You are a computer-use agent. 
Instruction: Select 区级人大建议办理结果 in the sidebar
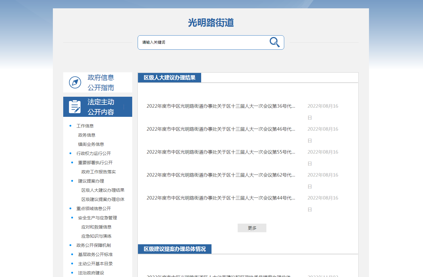pyautogui.click(x=103, y=190)
